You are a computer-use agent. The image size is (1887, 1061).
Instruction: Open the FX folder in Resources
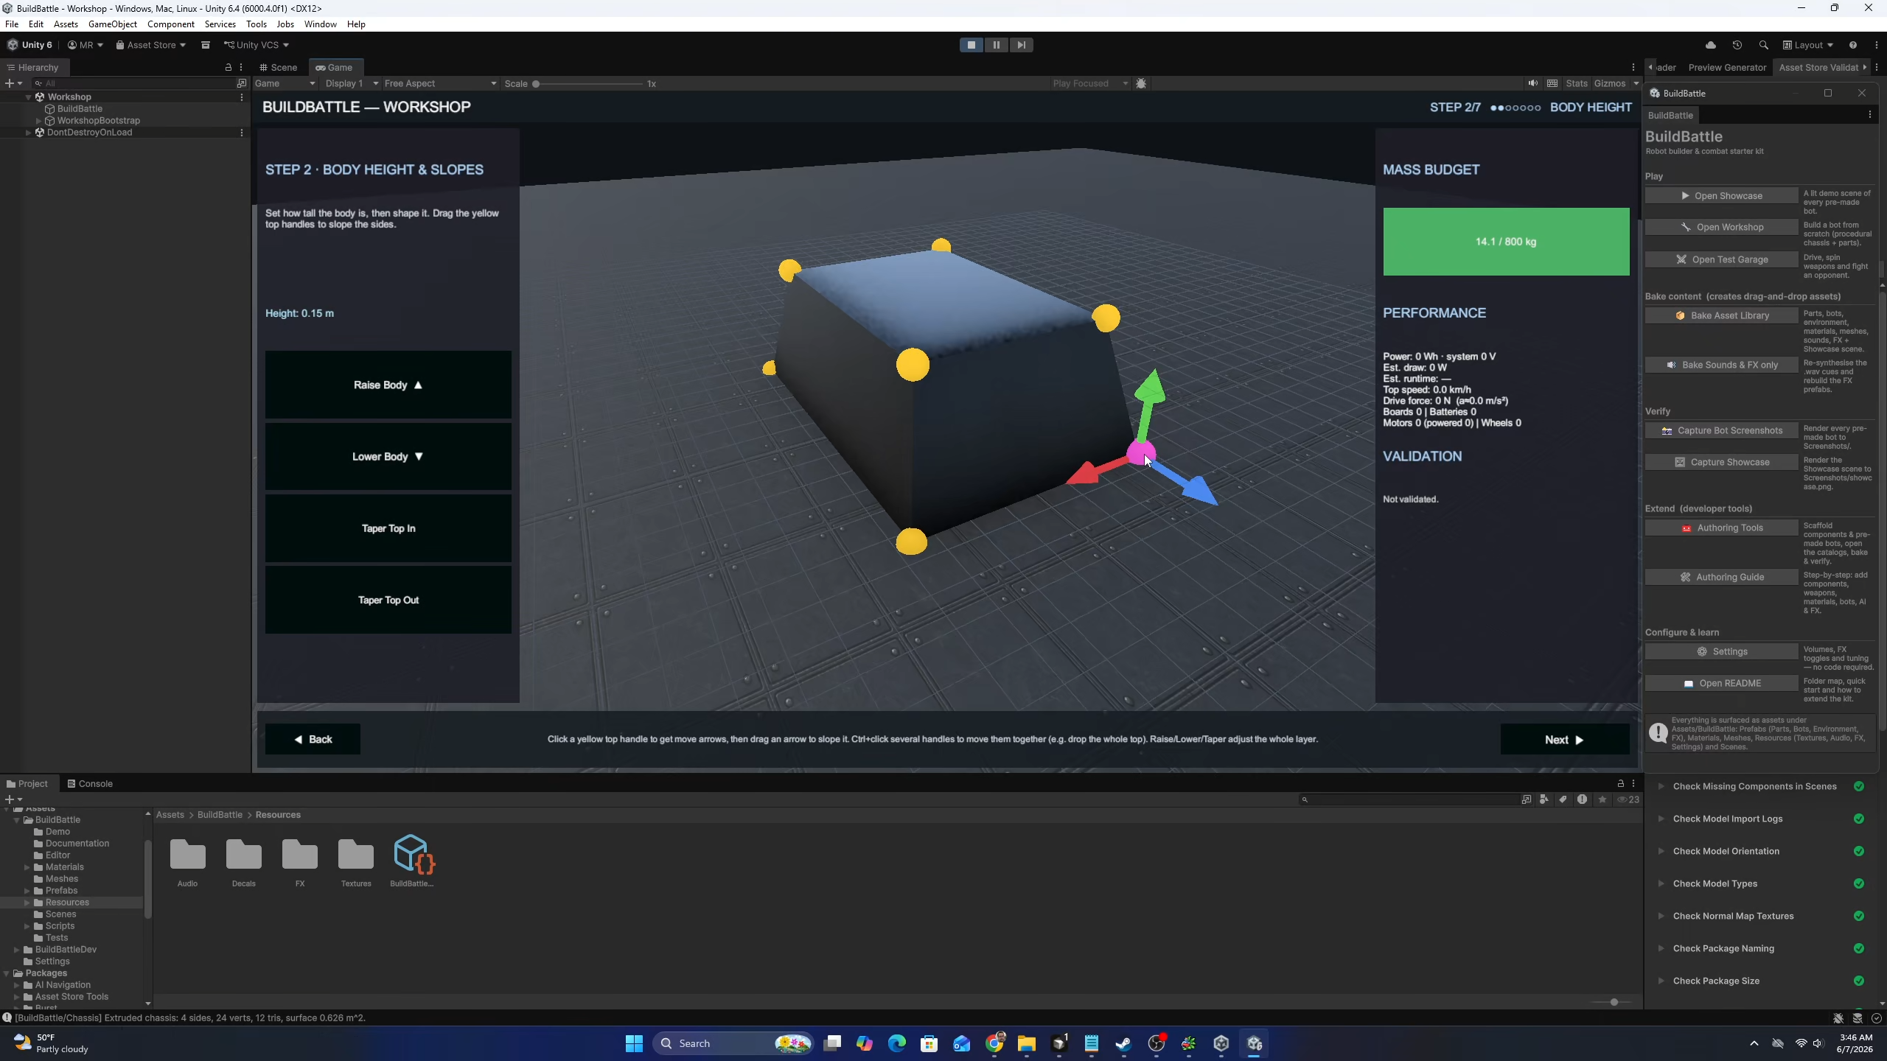click(299, 861)
